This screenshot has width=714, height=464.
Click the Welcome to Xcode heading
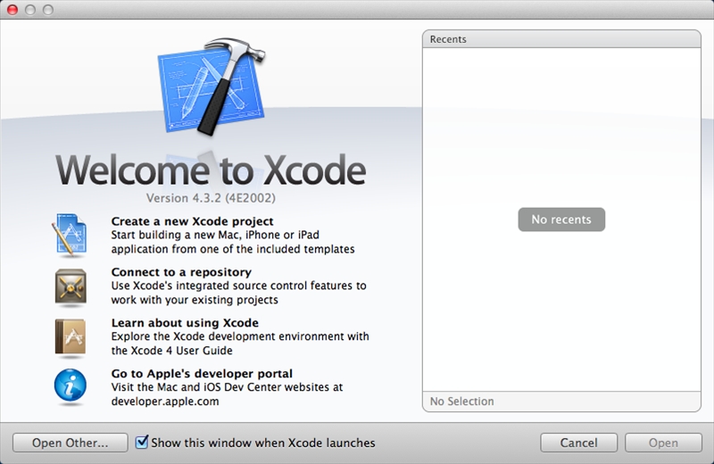tap(211, 170)
